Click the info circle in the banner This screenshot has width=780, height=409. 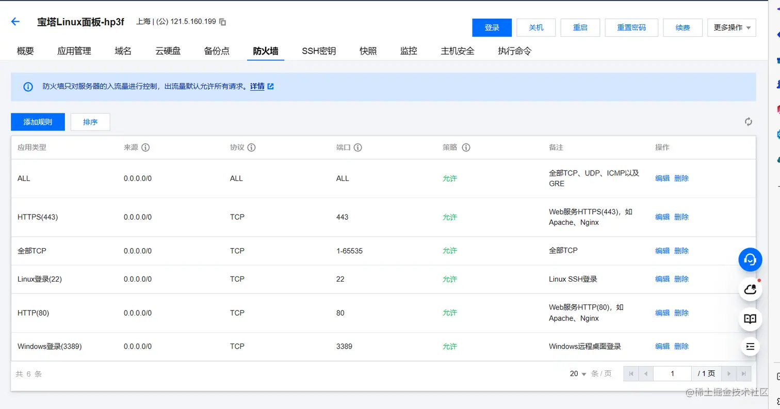point(27,86)
